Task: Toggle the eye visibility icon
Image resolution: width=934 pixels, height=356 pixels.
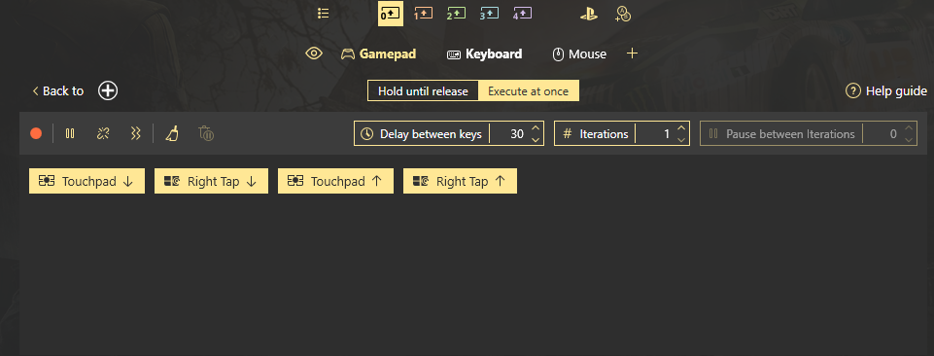Action: point(314,53)
